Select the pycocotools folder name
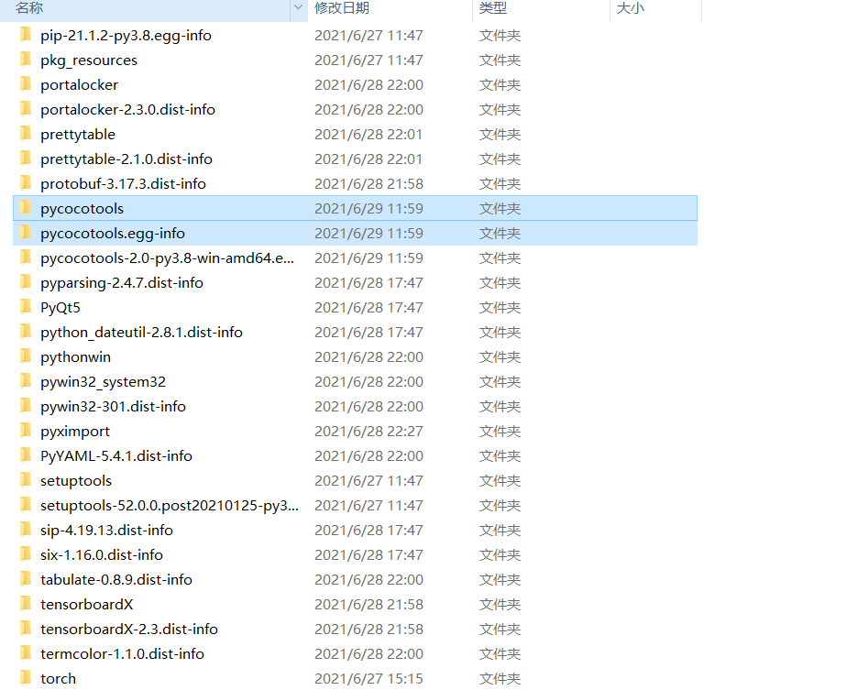This screenshot has width=858, height=690. pyautogui.click(x=82, y=209)
